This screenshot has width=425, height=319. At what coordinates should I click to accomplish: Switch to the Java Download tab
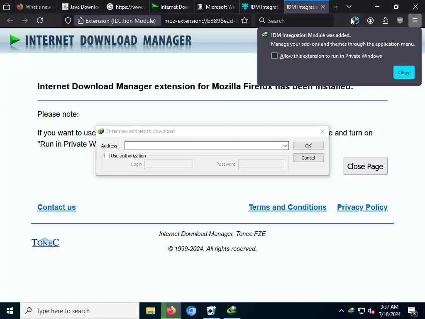click(x=81, y=7)
